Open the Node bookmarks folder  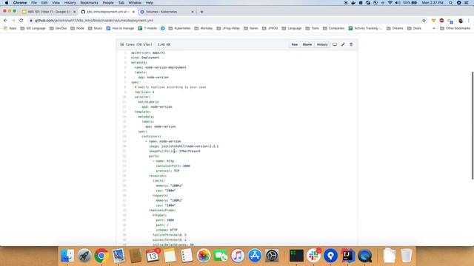coord(77,28)
